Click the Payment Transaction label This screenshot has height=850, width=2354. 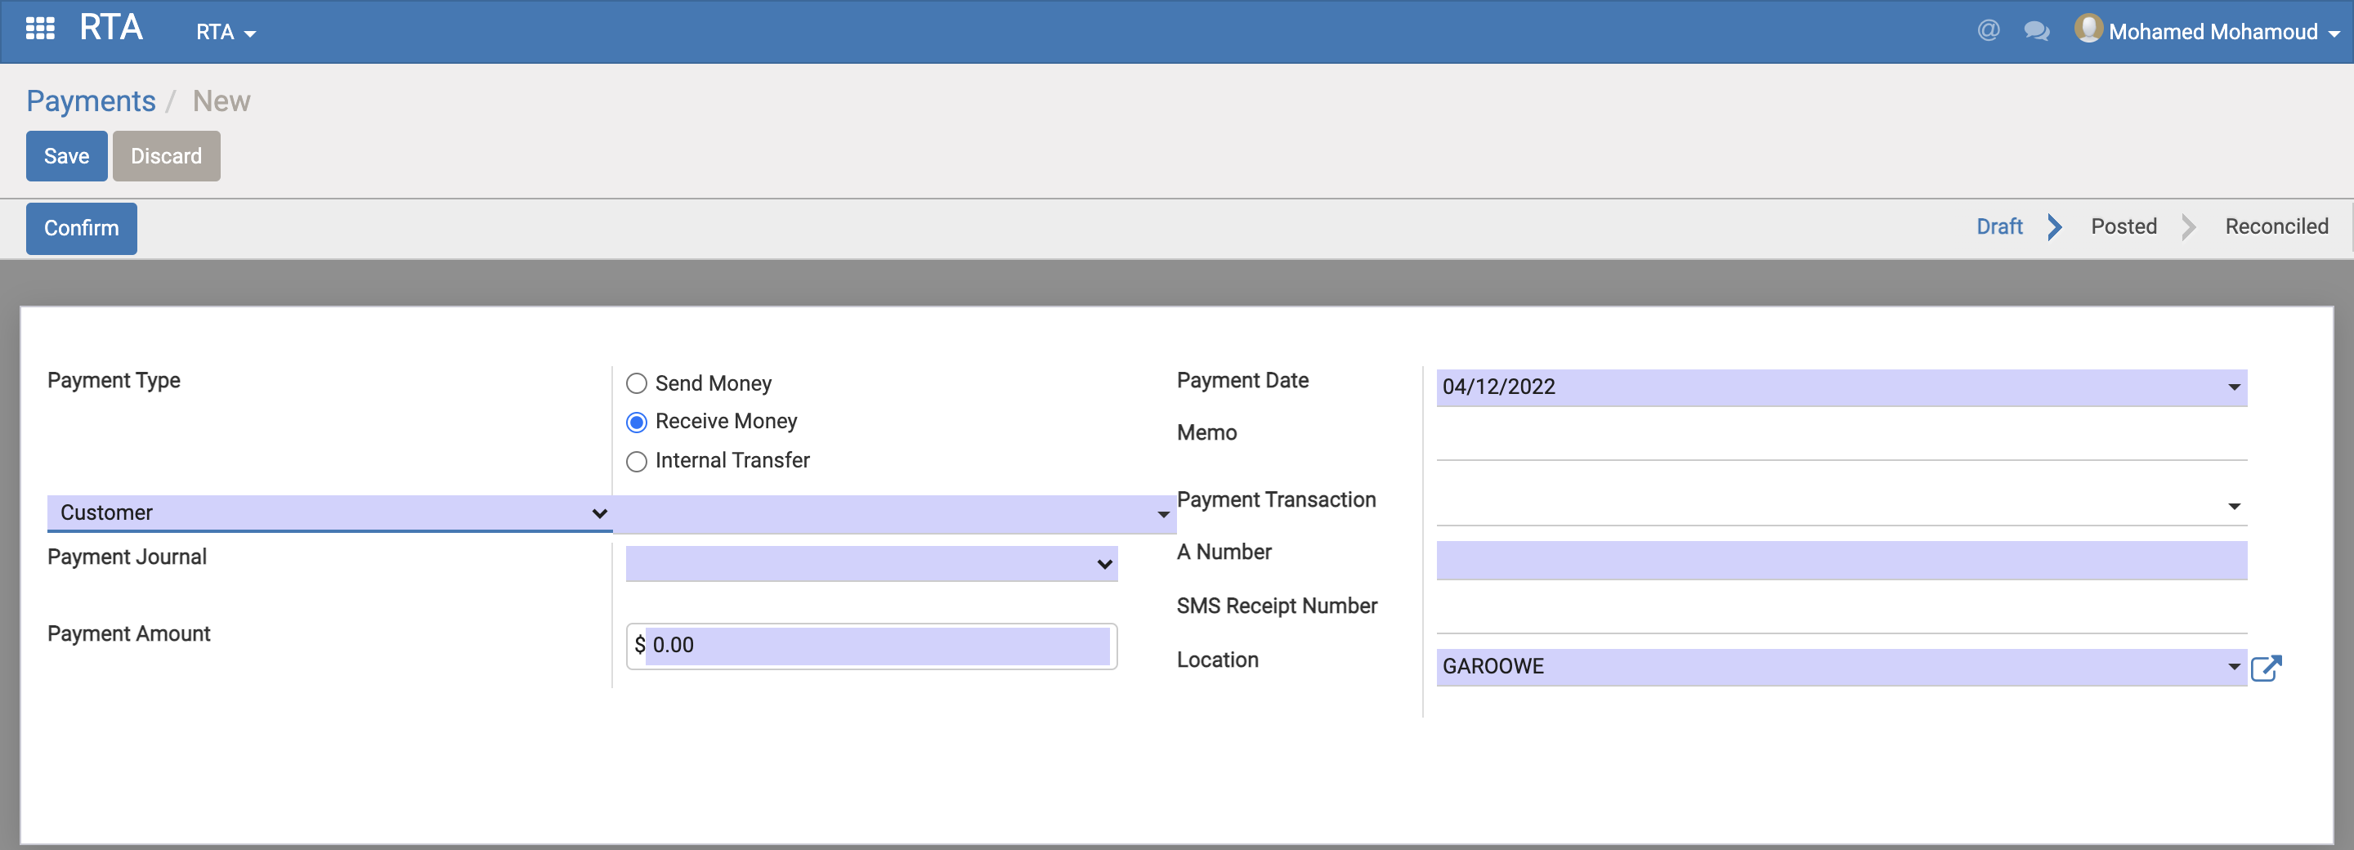(1277, 500)
